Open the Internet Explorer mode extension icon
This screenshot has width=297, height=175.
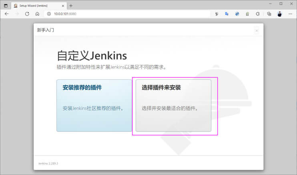tap(237, 14)
